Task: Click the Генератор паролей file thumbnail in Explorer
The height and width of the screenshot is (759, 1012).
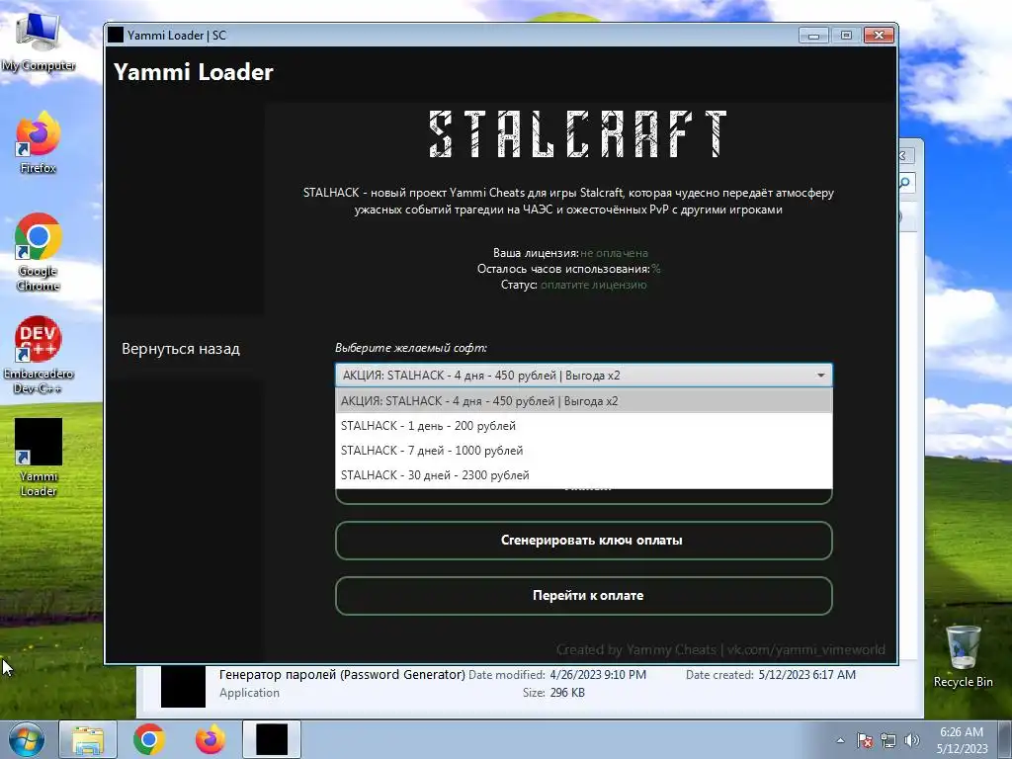Action: pyautogui.click(x=183, y=686)
